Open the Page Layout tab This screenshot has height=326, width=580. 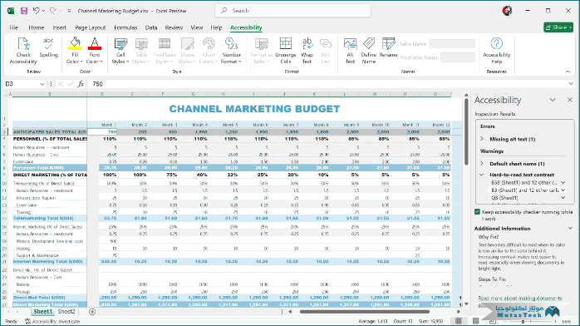[91, 27]
